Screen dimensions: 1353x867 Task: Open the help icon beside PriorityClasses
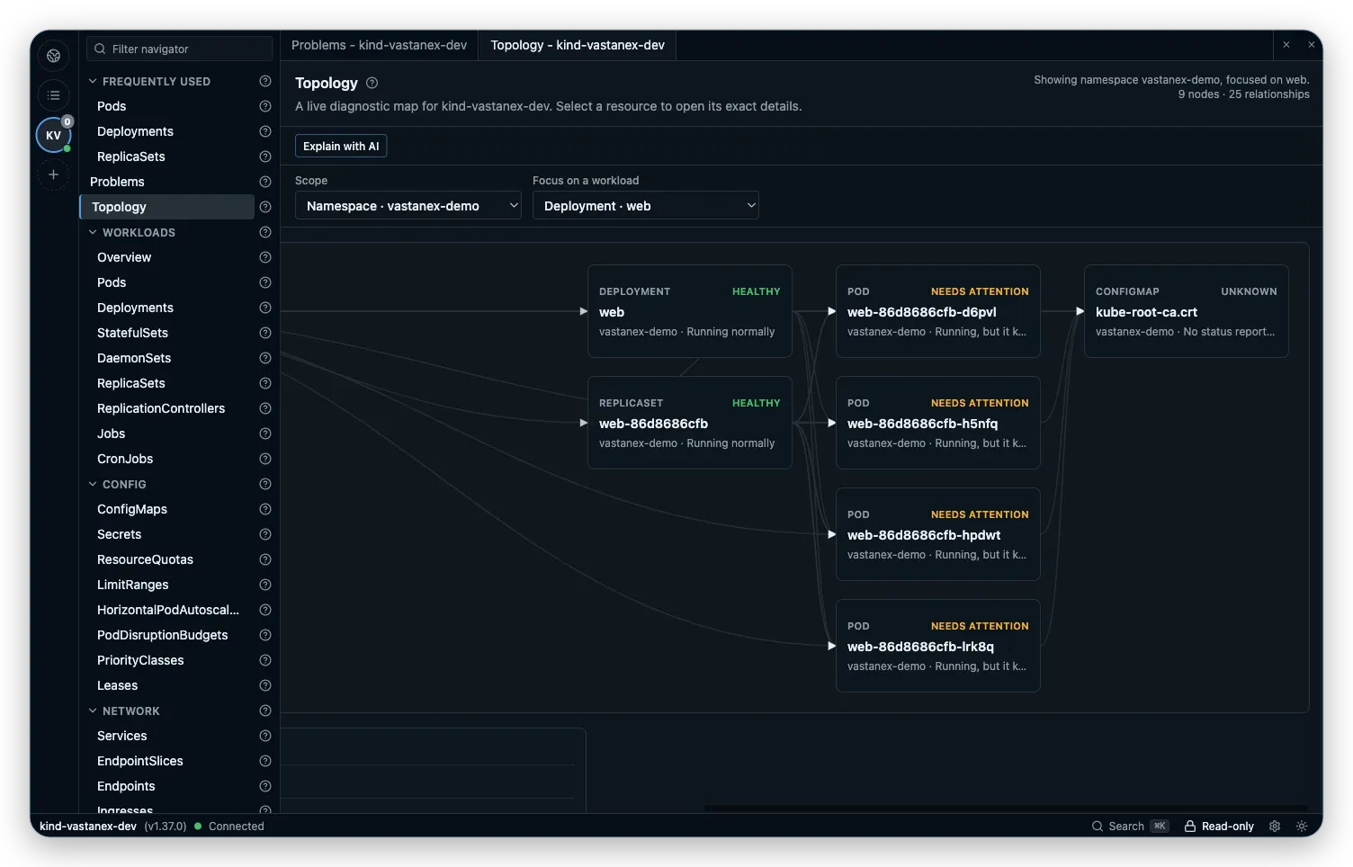point(265,660)
